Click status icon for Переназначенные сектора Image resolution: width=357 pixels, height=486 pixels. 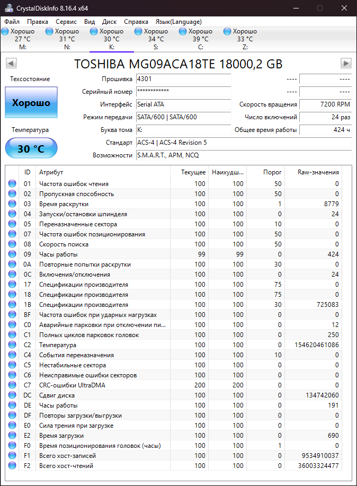12,224
